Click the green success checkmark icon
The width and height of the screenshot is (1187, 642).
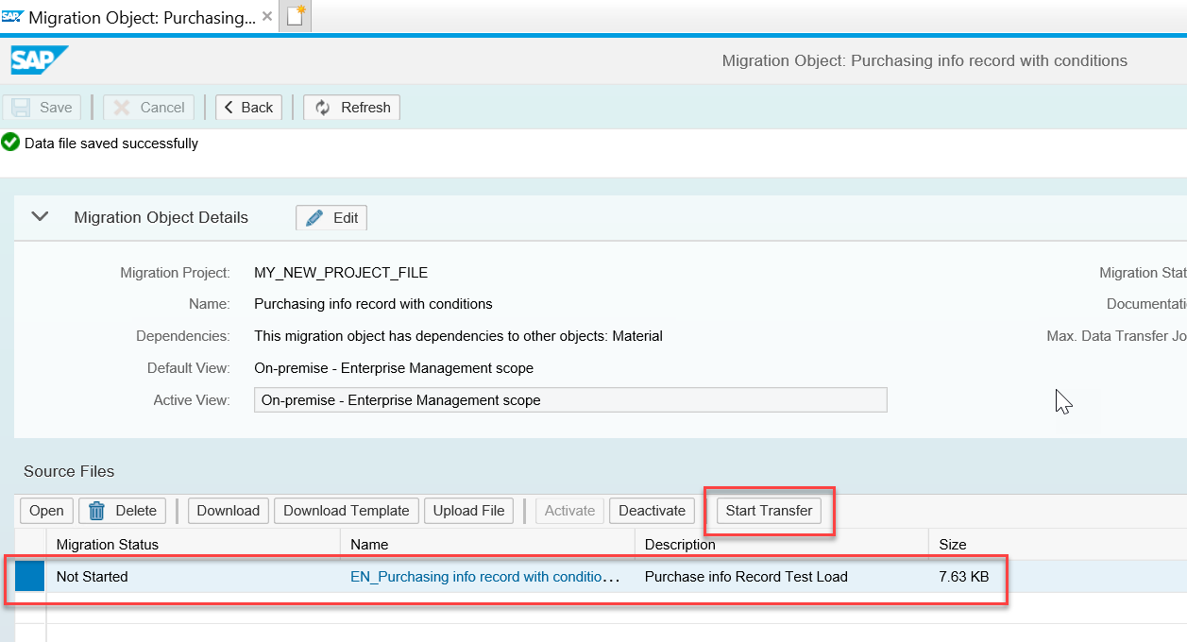click(x=10, y=143)
